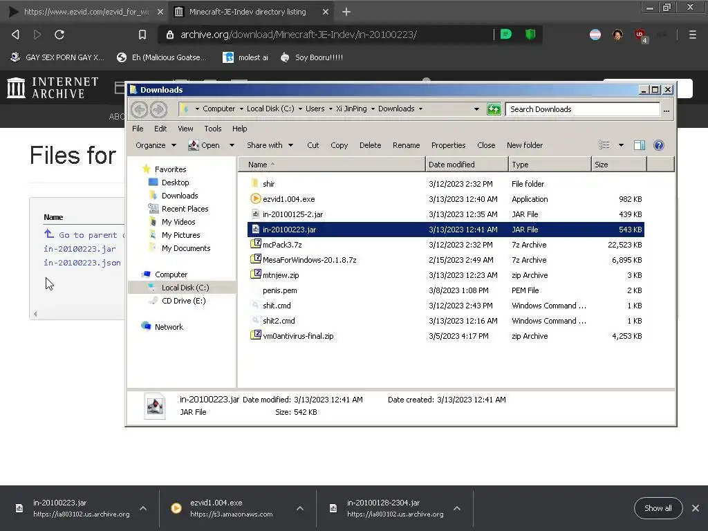Expand the Organize dropdown
Image resolution: width=708 pixels, height=531 pixels.
pos(156,145)
